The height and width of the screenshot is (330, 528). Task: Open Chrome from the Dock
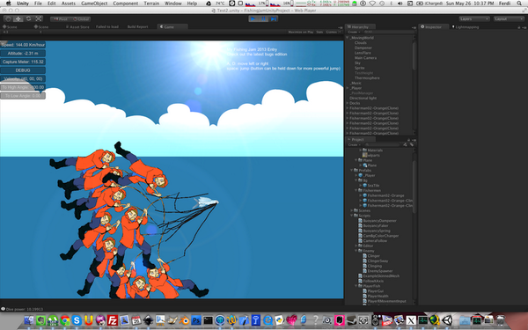pyautogui.click(x=64, y=320)
